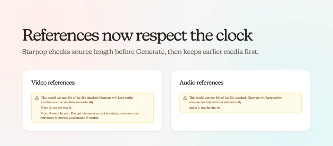The width and height of the screenshot is (333, 146).
Task: Click the warning triangle icon in Audio references
Action: pos(185,98)
